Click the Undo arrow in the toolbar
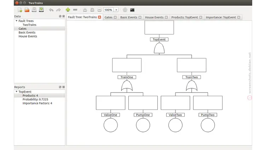Viewport: 266px width, 150px height. tap(51, 10)
